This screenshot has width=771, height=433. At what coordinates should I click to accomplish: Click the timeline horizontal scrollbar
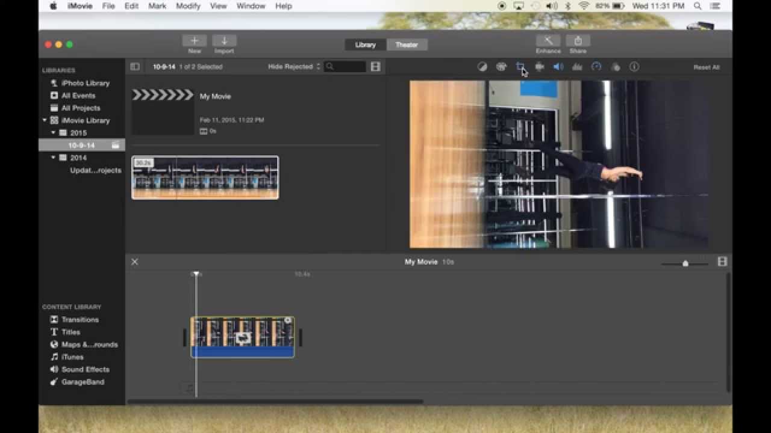pos(276,402)
